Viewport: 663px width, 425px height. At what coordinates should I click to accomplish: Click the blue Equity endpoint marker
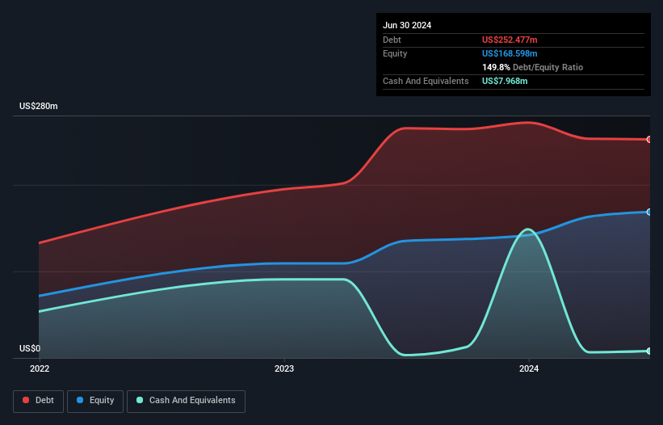(649, 212)
